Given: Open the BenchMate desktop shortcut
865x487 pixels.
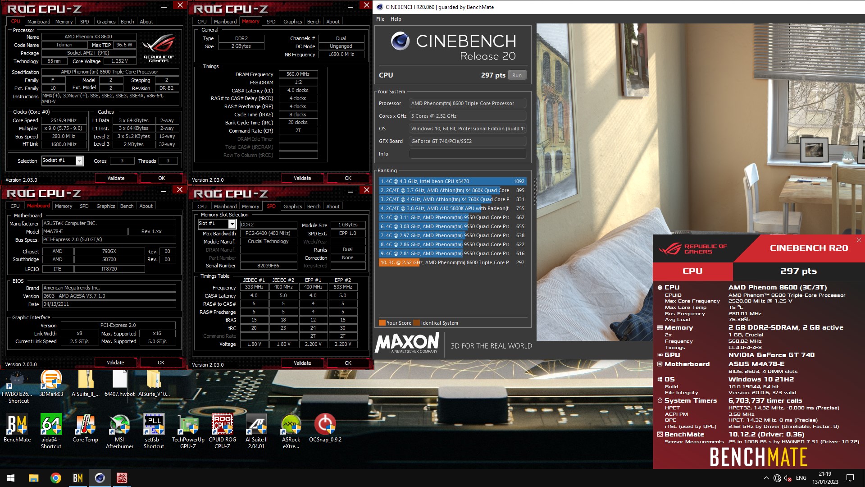Looking at the screenshot, I should click(17, 428).
